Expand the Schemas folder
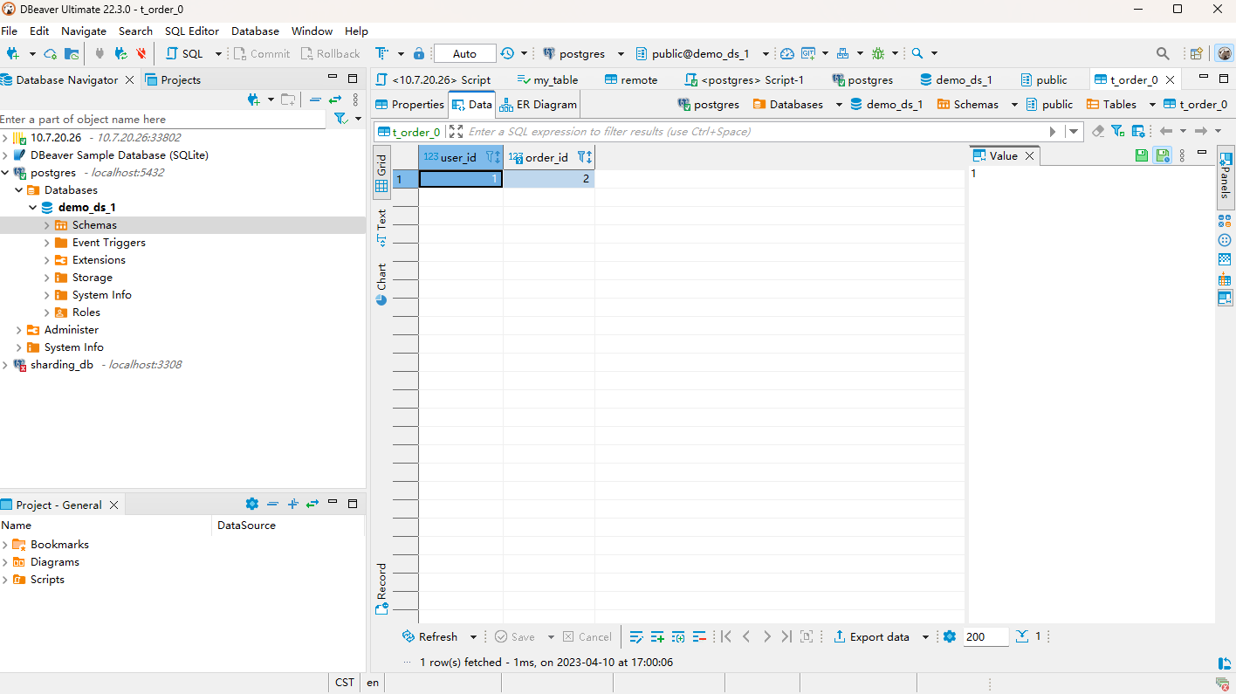1236x694 pixels. tap(47, 225)
